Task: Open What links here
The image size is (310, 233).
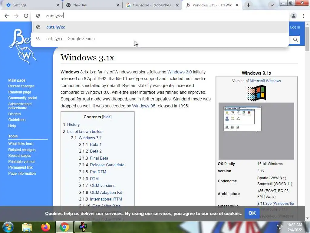Action: pos(21,144)
